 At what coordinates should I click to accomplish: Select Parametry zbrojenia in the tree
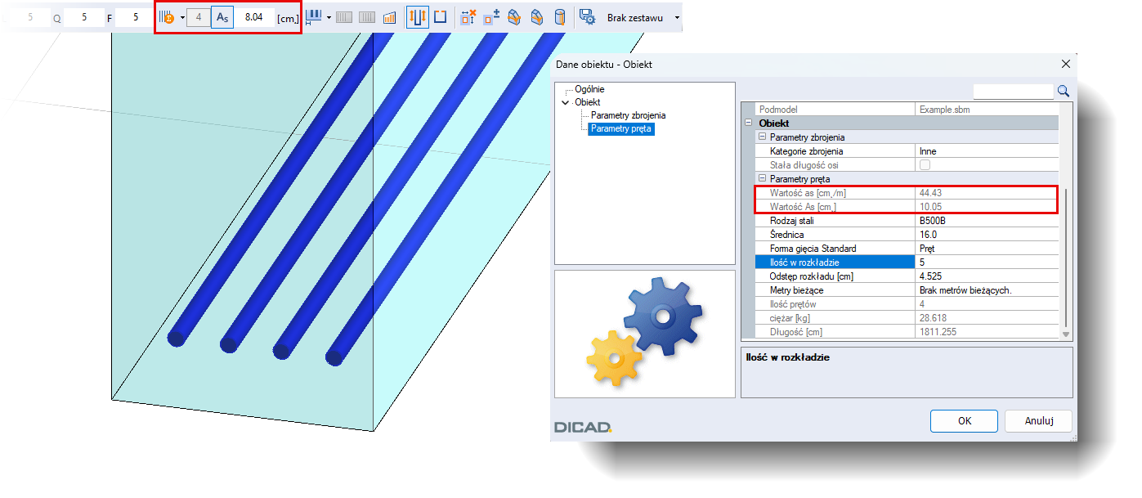pos(628,115)
